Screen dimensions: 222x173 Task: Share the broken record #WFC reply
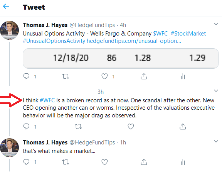point(183,126)
